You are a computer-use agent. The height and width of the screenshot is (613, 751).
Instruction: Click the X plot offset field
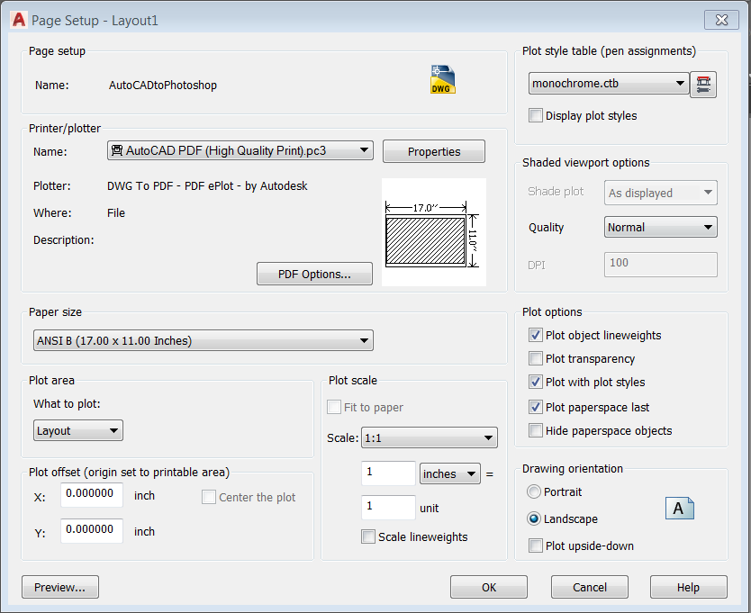pos(92,494)
